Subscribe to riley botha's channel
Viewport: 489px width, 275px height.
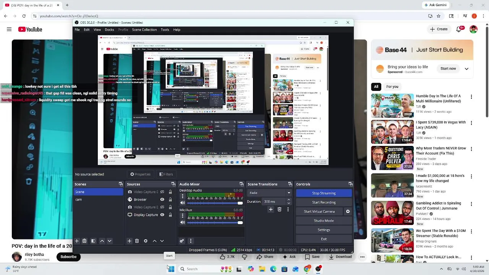(x=68, y=257)
